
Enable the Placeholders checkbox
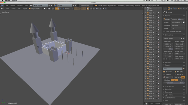[x=164, y=75]
